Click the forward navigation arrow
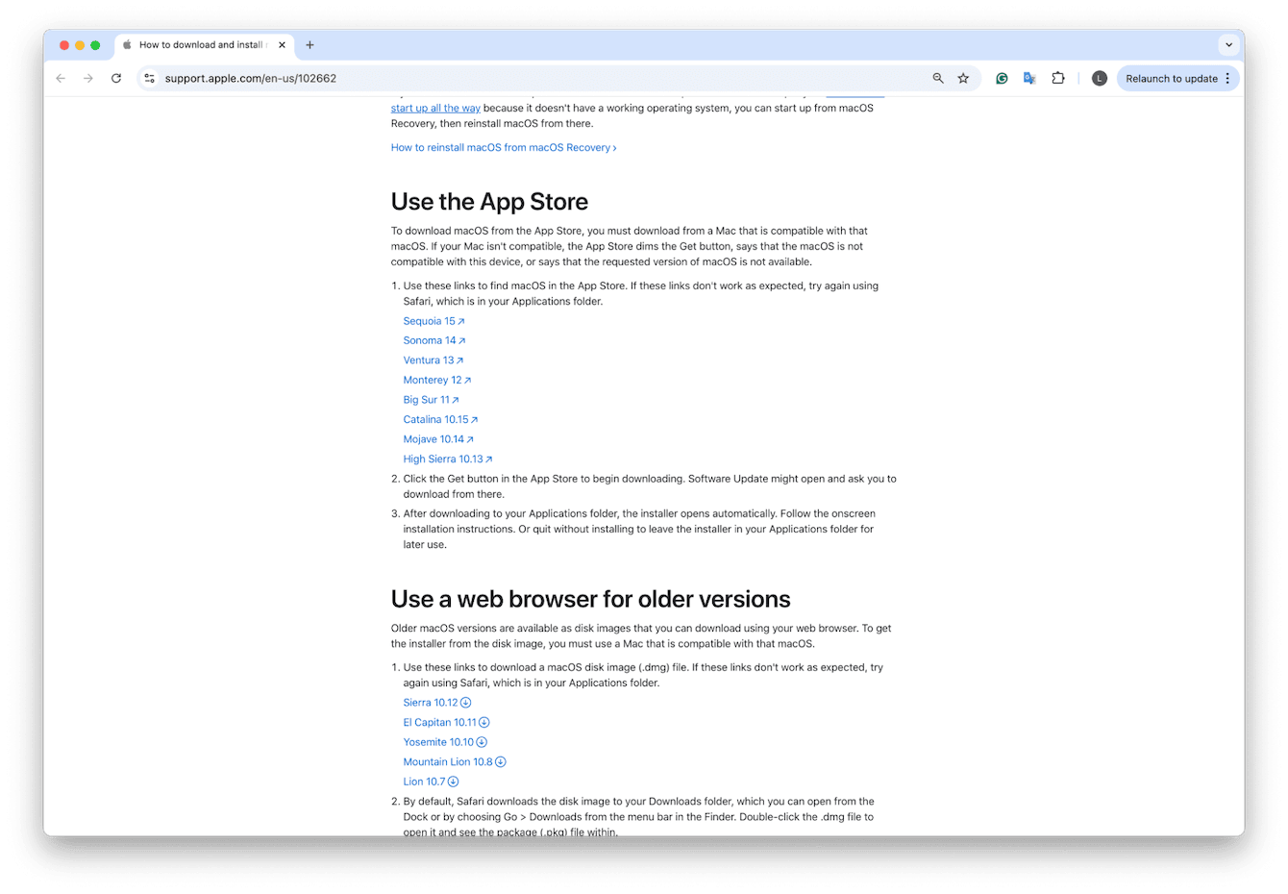 click(x=87, y=78)
